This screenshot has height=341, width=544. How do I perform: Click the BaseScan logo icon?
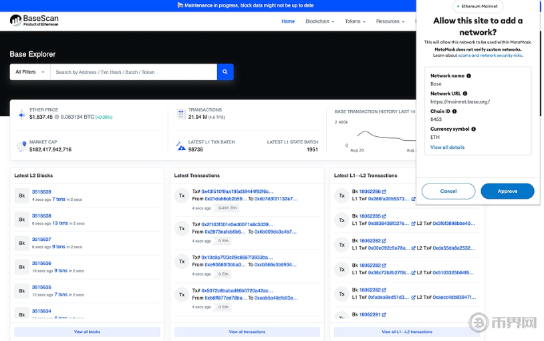[16, 21]
